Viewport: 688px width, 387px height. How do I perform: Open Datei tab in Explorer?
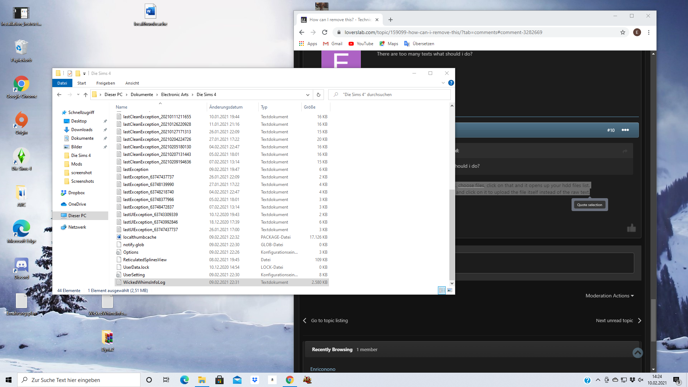(x=62, y=83)
